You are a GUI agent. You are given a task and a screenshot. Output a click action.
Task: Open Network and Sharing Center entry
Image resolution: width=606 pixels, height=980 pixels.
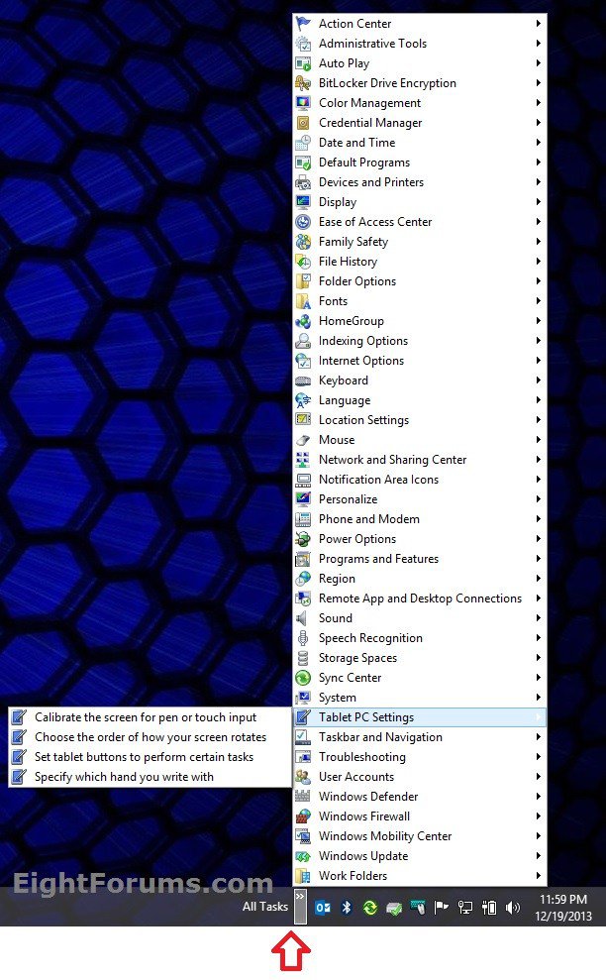pos(419,460)
